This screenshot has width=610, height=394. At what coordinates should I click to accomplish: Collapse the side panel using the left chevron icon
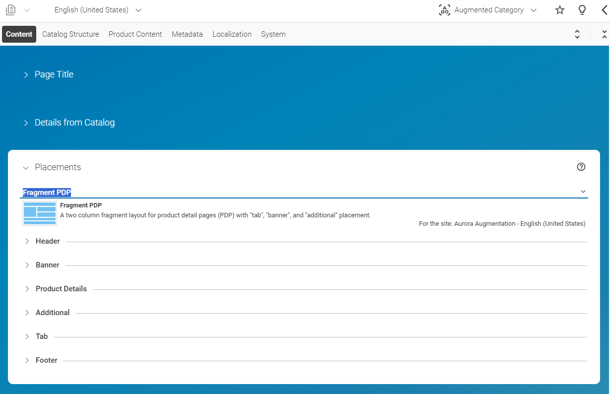pyautogui.click(x=604, y=10)
